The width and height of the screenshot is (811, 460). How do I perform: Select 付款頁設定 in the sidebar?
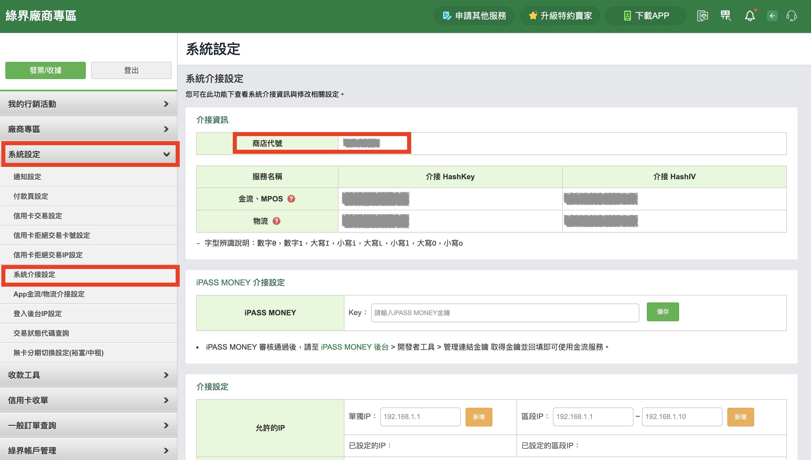pos(31,196)
